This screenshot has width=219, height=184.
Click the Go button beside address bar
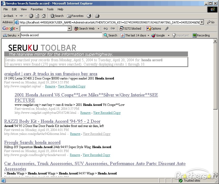pos(211,22)
